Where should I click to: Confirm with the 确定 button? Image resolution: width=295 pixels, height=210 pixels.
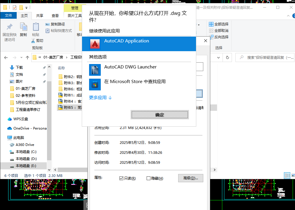point(160,115)
